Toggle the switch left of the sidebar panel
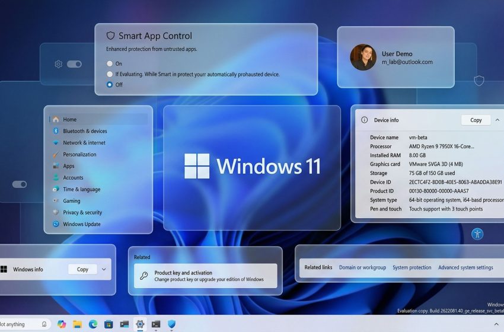The width and height of the screenshot is (504, 332). tap(20, 184)
